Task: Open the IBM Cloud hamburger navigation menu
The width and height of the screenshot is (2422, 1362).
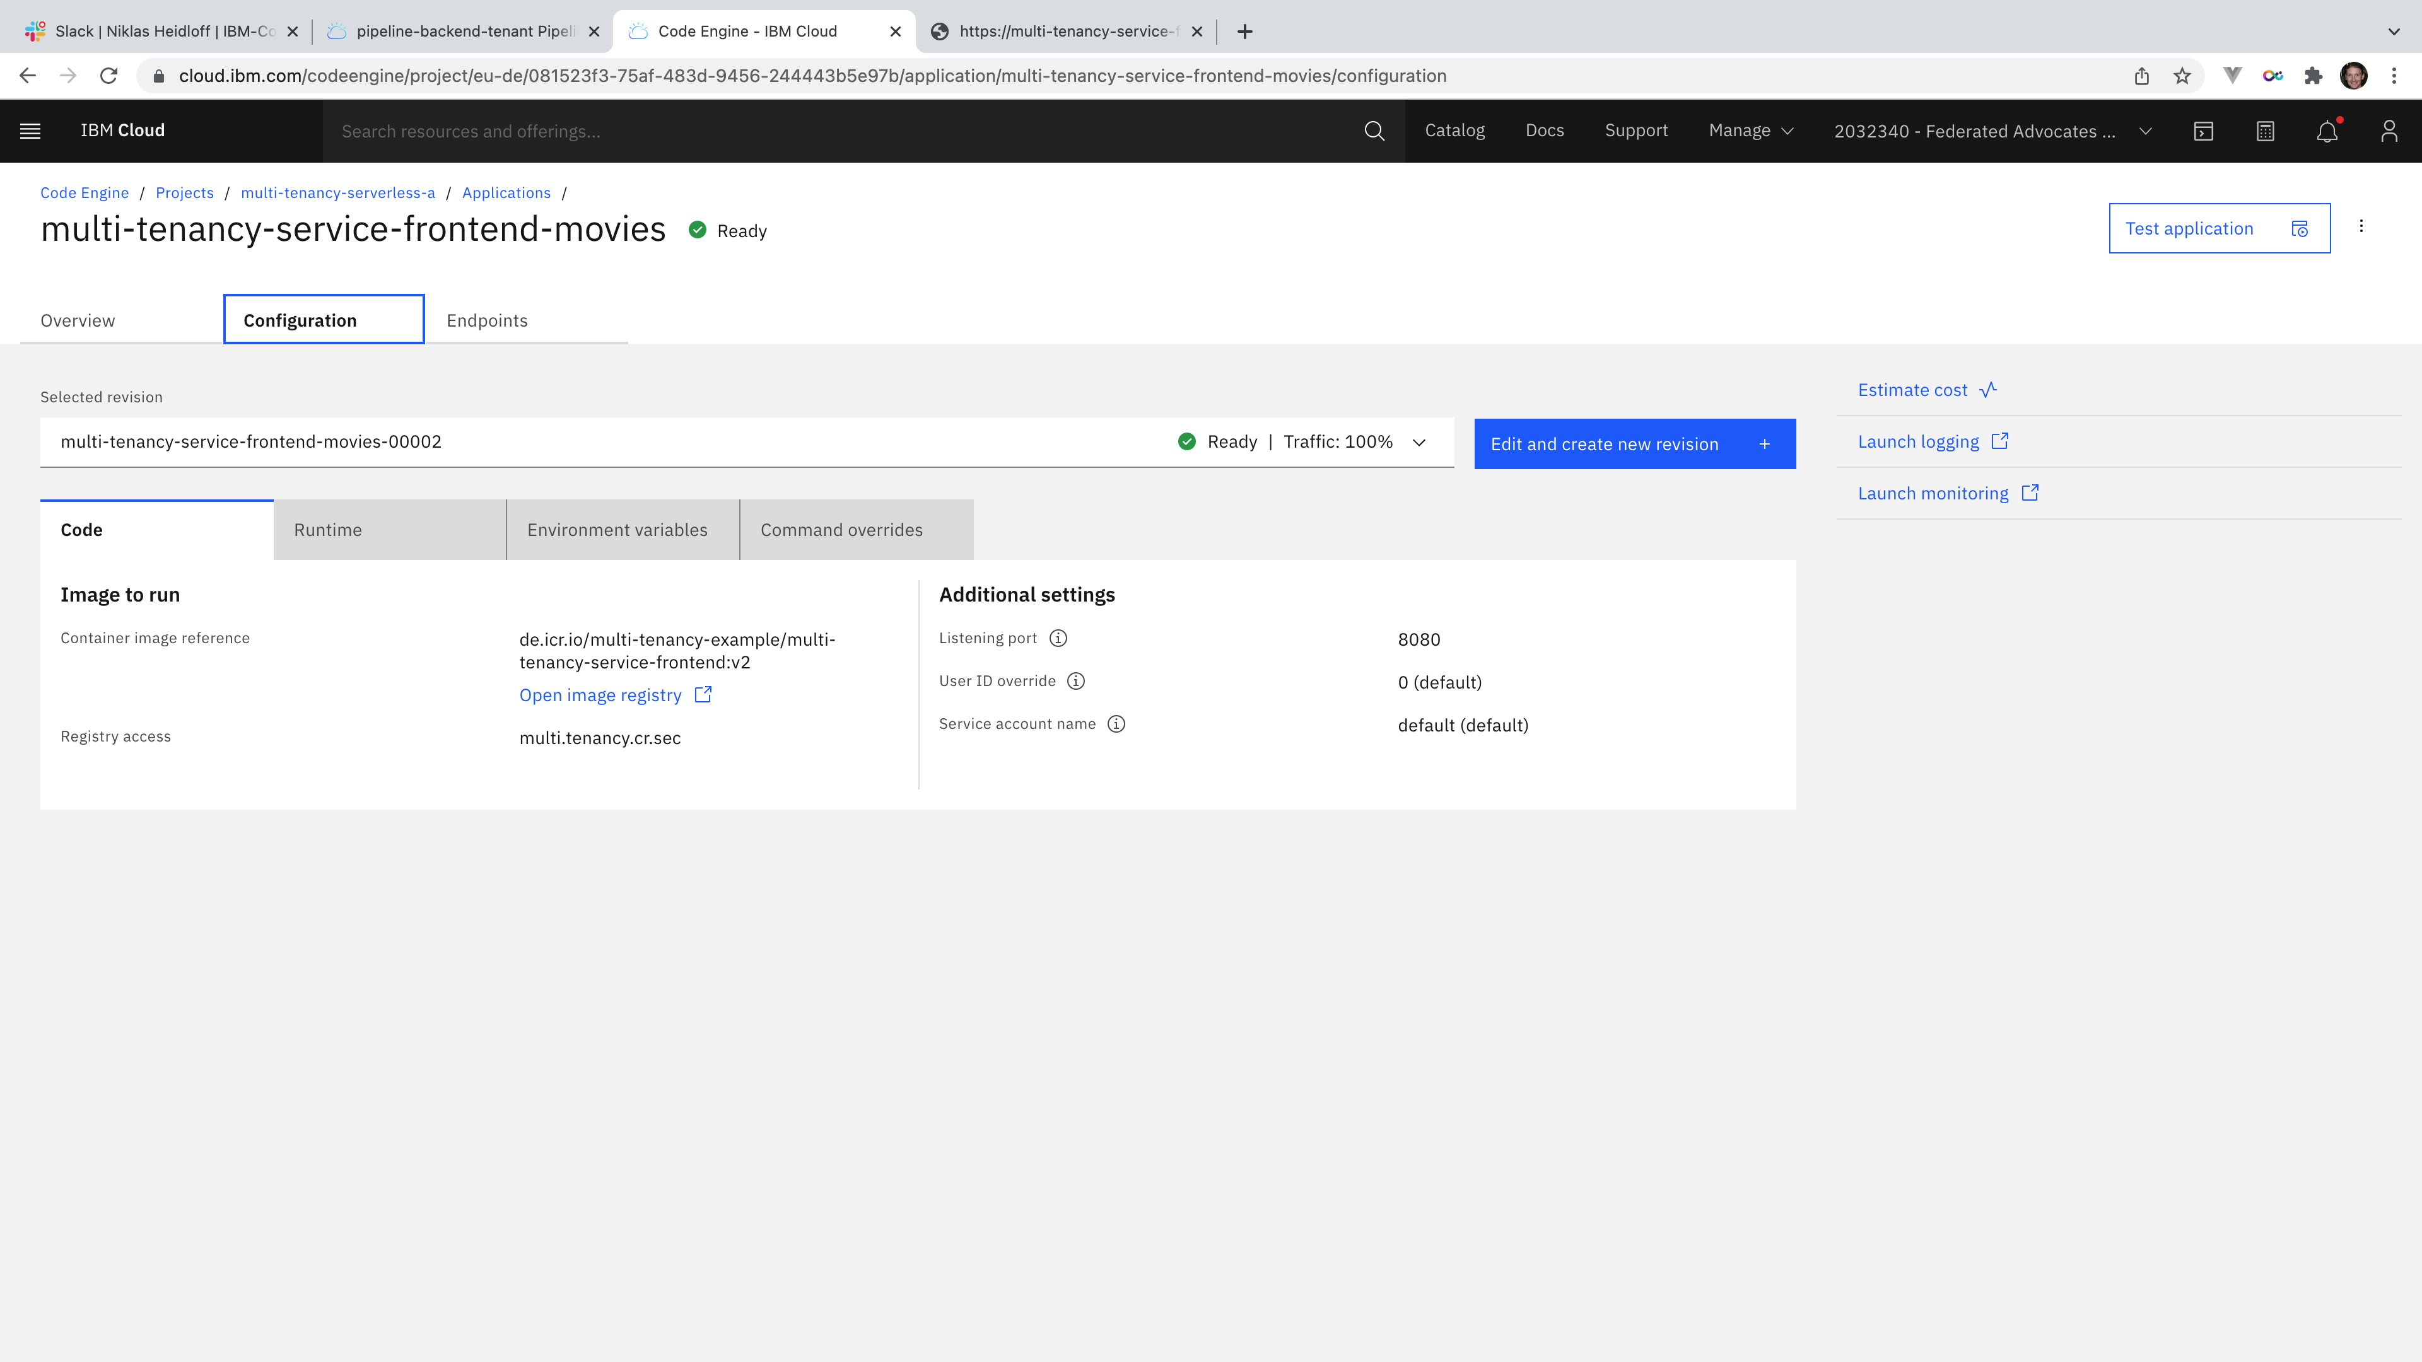Action: [30, 131]
